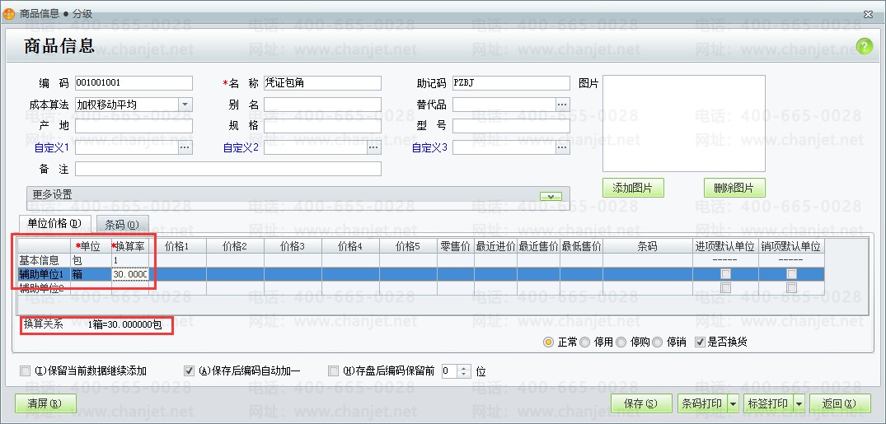Expand the 更多设置 section
Screen dimensions: 886x424
click(x=551, y=196)
